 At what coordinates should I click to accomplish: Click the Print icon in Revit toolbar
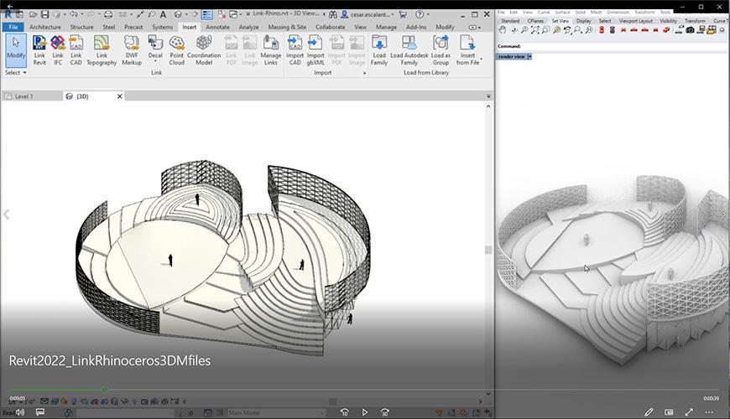coord(108,15)
